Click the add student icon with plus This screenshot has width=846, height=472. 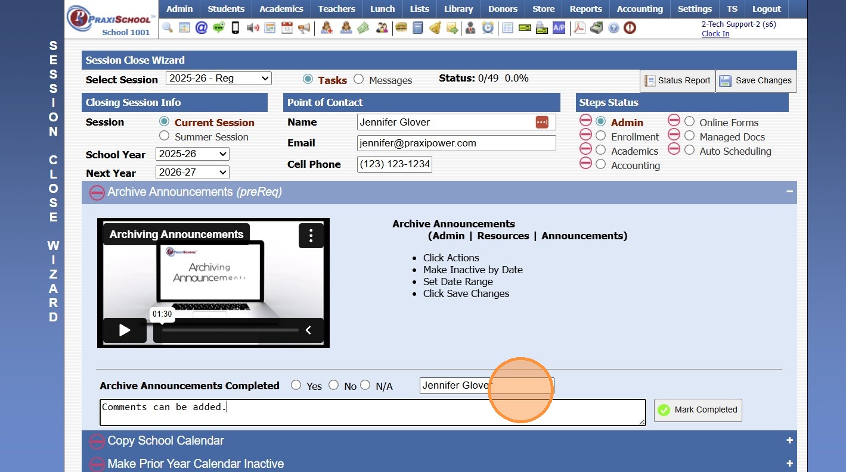[326, 27]
